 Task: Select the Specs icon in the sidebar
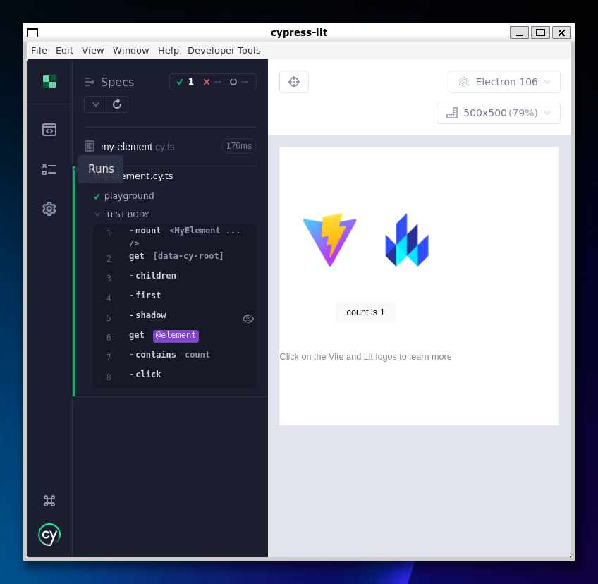[x=49, y=130]
